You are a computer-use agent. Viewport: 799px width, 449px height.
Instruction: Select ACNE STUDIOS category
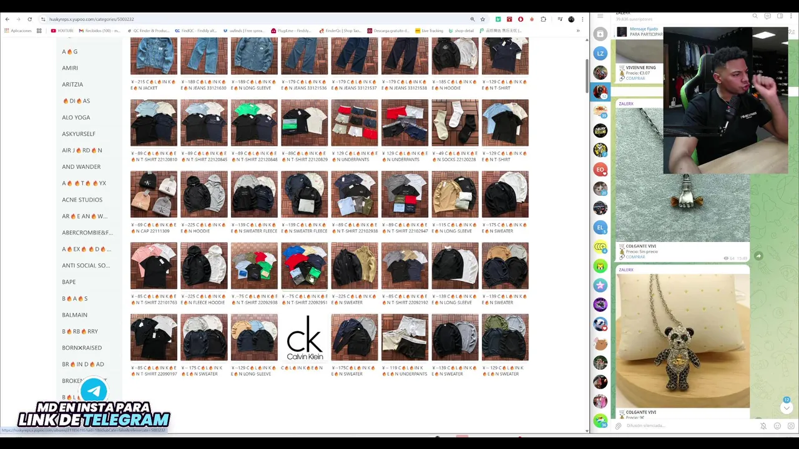click(82, 200)
